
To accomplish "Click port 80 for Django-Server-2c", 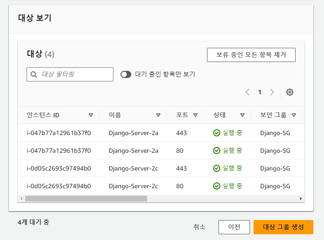I will coord(180,186).
